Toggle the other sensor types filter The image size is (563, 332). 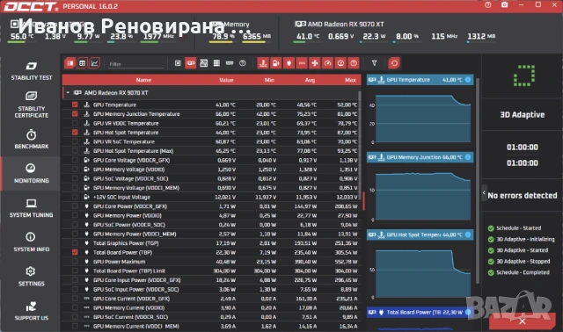(x=354, y=63)
